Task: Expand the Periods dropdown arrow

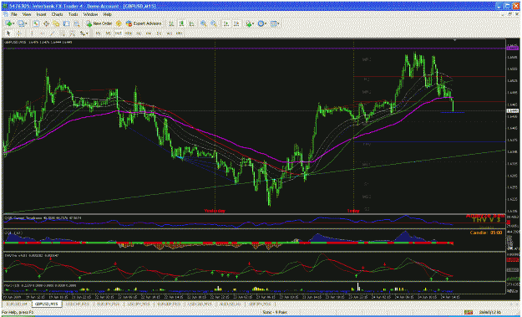Action: pyautogui.click(x=266, y=23)
